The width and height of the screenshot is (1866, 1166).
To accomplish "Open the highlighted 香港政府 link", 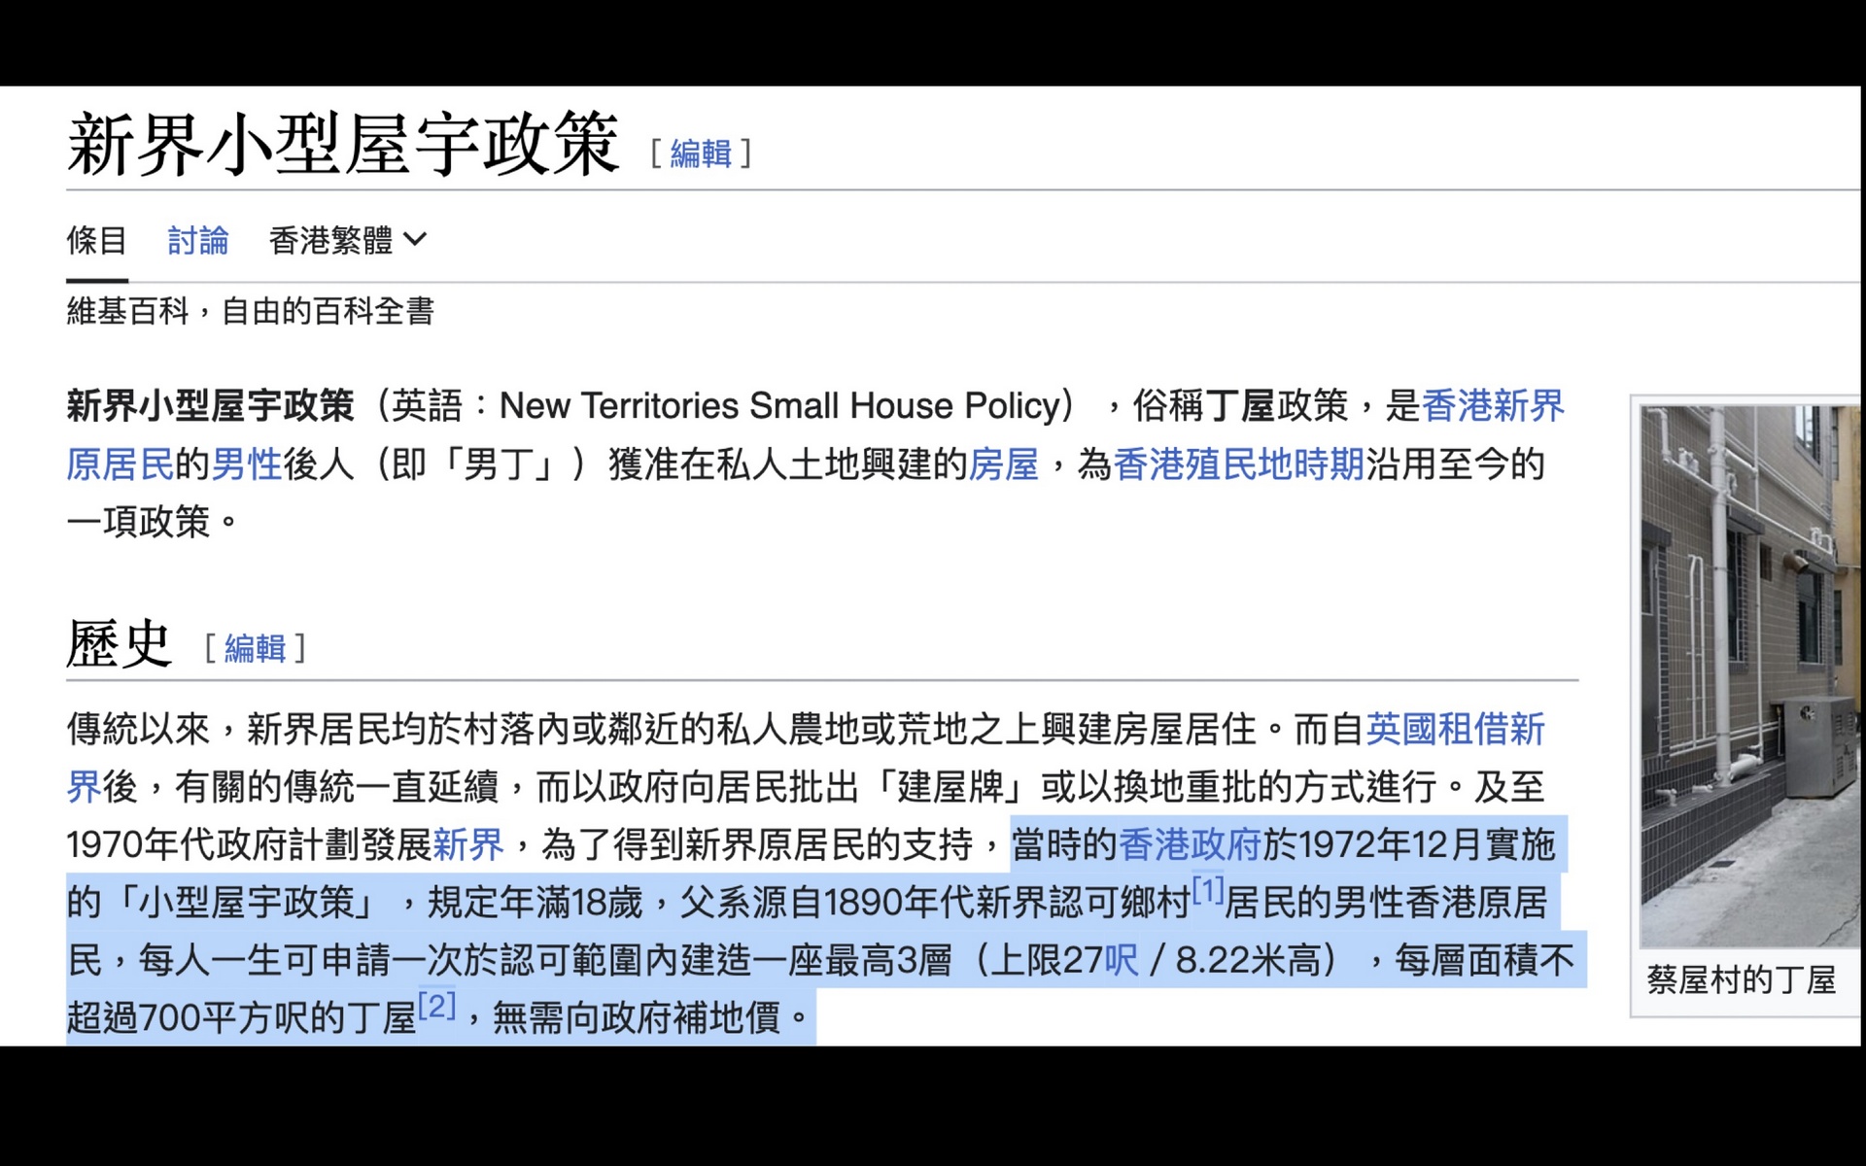I will tap(1189, 844).
